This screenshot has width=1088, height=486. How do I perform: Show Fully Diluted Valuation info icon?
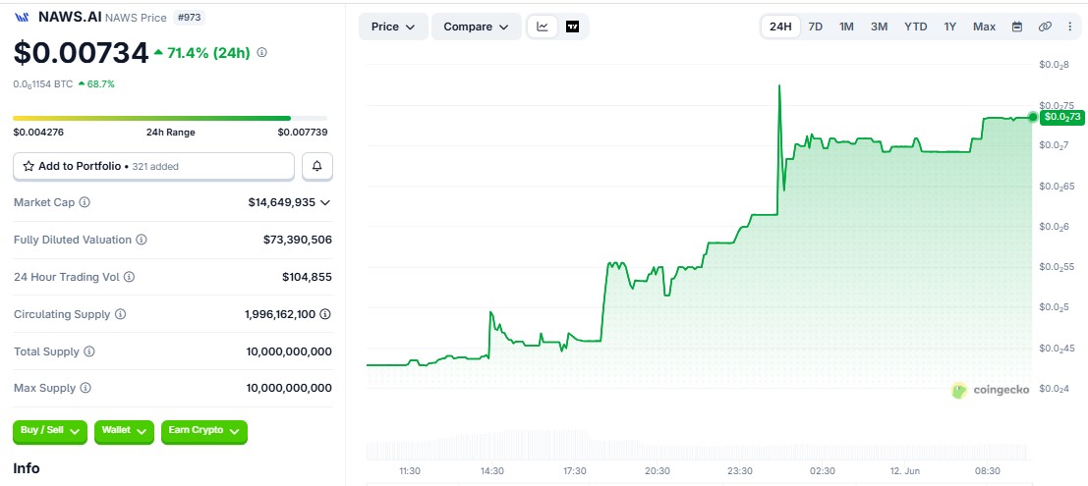[141, 240]
